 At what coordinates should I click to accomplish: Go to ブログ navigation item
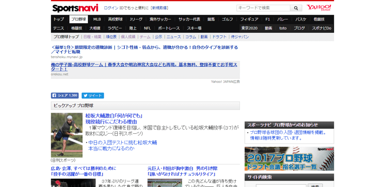(299, 28)
